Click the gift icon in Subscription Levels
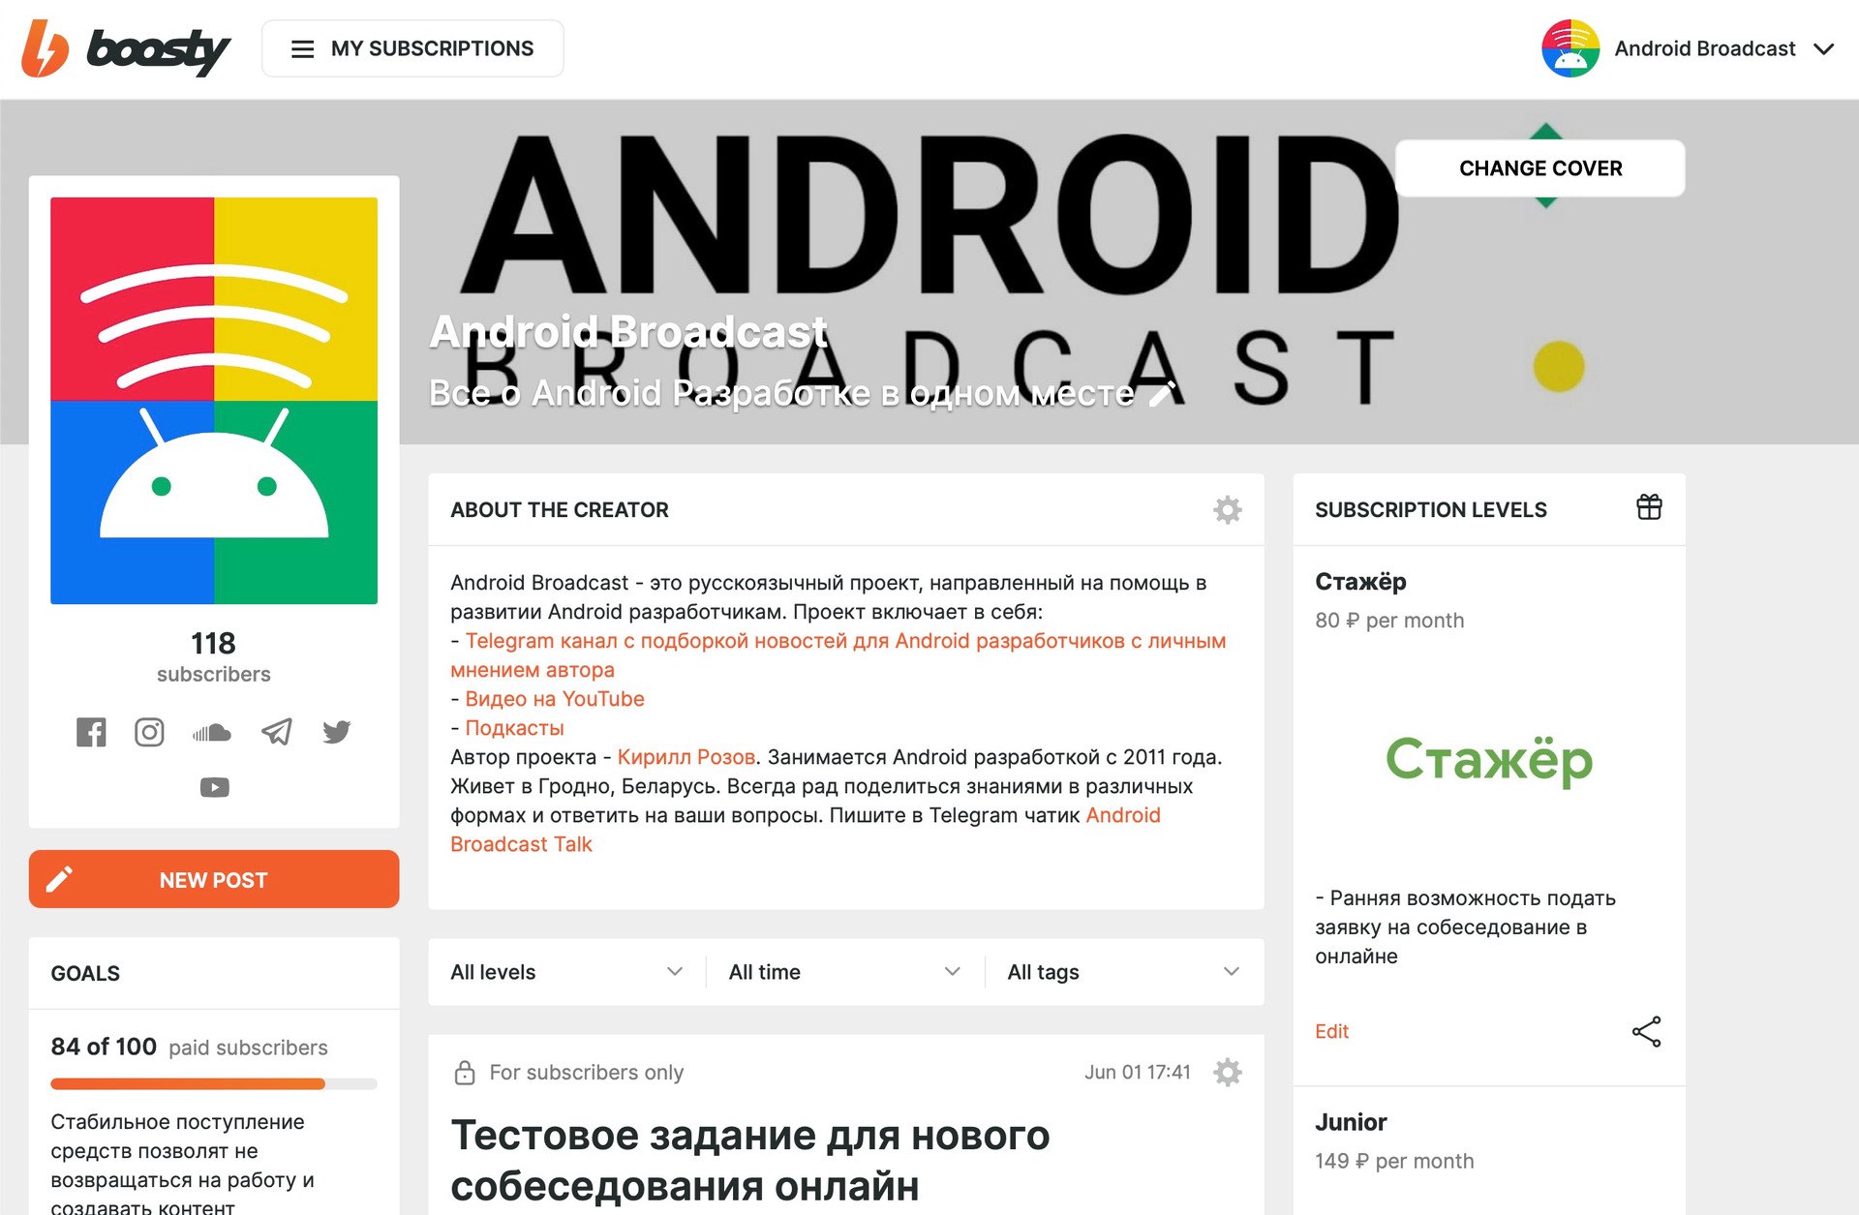Viewport: 1859px width, 1215px height. [1649, 507]
